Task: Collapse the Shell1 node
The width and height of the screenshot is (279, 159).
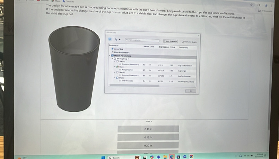Action: [115, 78]
